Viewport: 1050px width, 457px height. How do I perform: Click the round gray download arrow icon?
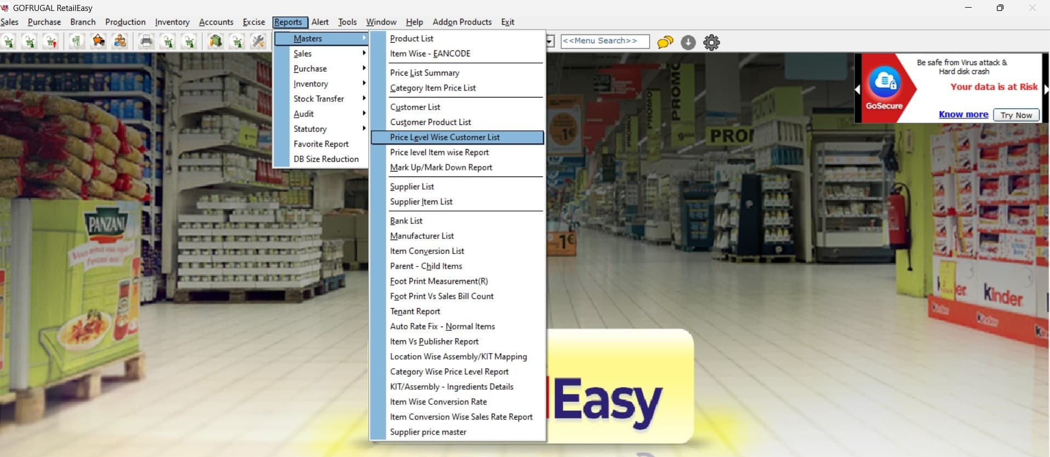click(x=688, y=42)
